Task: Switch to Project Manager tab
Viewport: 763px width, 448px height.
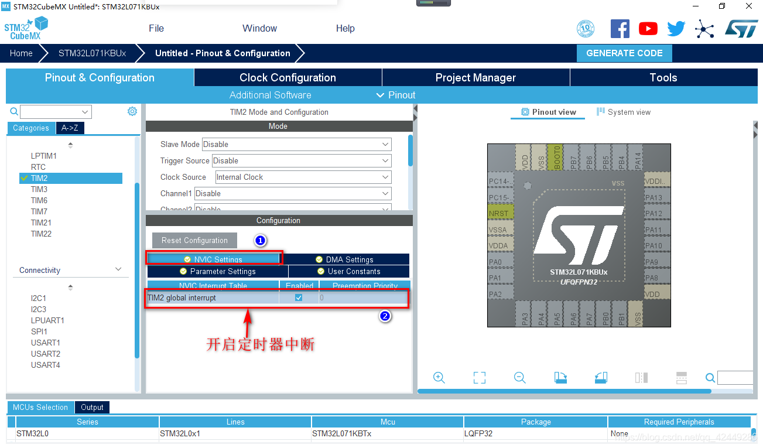Action: 475,77
